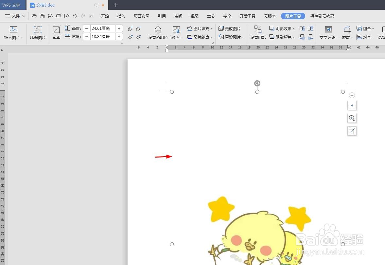Decrease picture brightness icon
This screenshot has width=385, height=265.
click(x=139, y=37)
